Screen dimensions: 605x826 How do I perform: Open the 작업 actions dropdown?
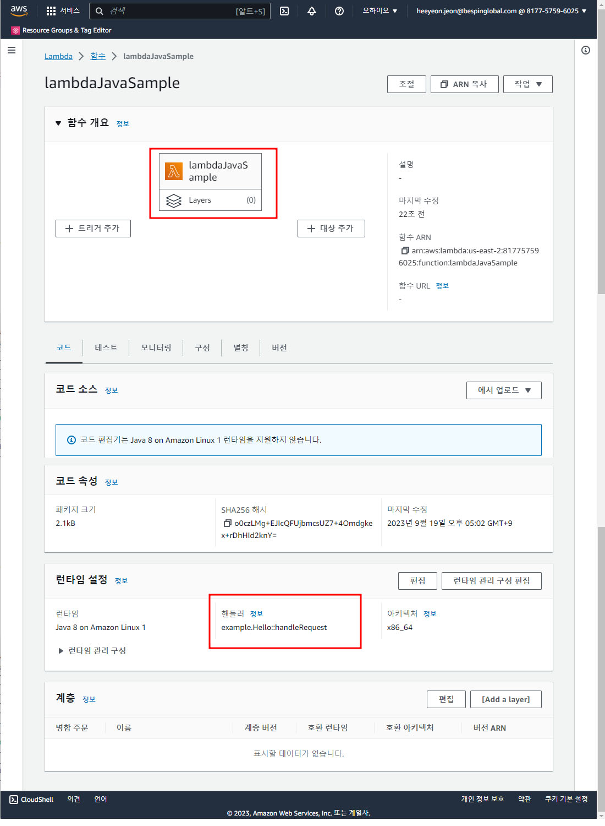point(528,84)
